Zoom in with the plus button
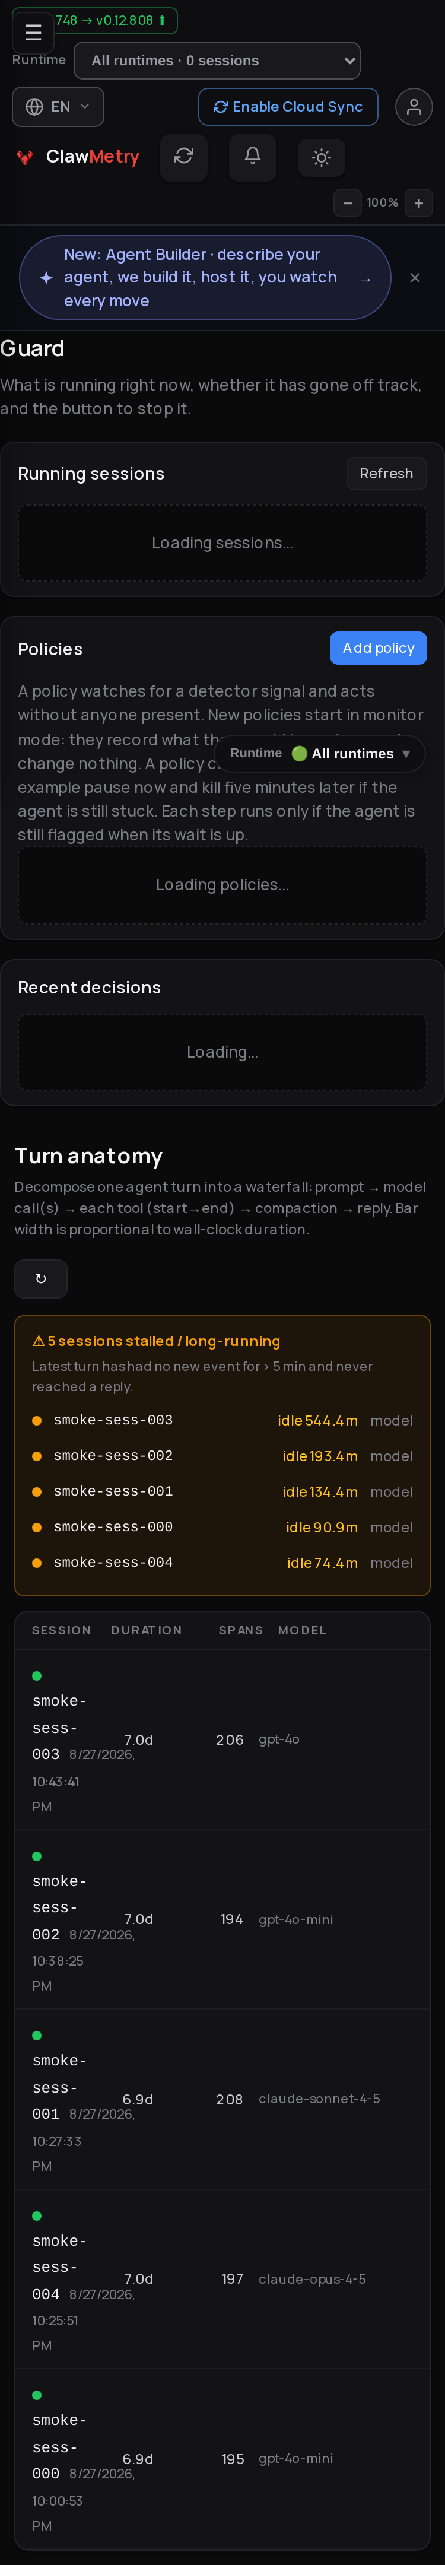The width and height of the screenshot is (445, 2565). tap(419, 203)
